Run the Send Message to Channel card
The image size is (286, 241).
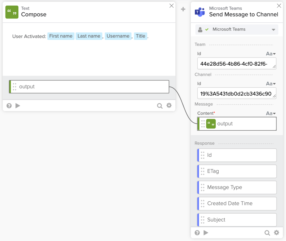coord(206,233)
